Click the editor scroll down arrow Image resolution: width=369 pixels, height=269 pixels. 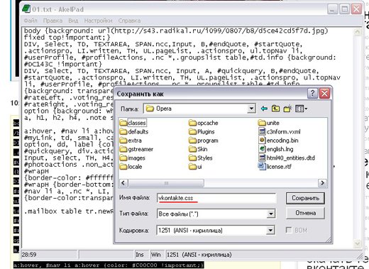[x=357, y=243]
